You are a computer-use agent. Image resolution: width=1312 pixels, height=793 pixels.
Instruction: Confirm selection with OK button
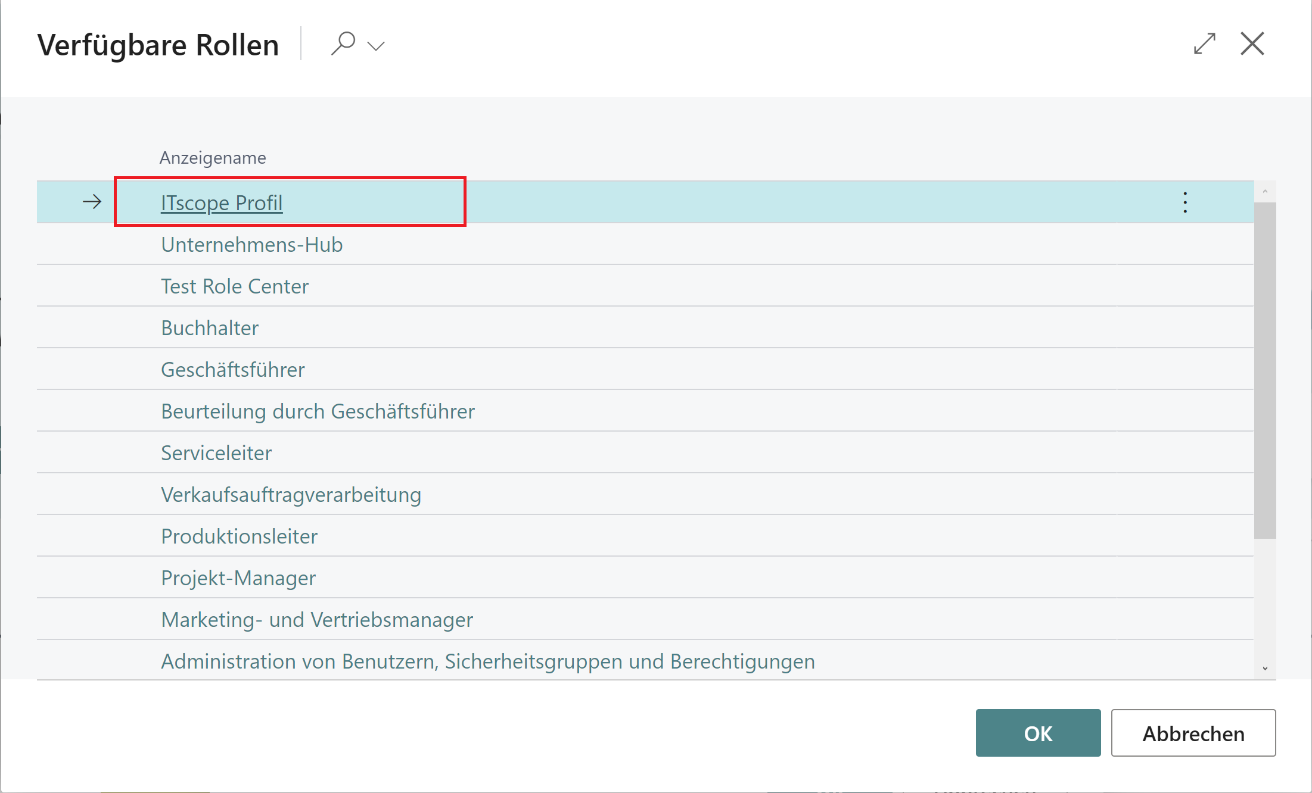click(x=1038, y=733)
